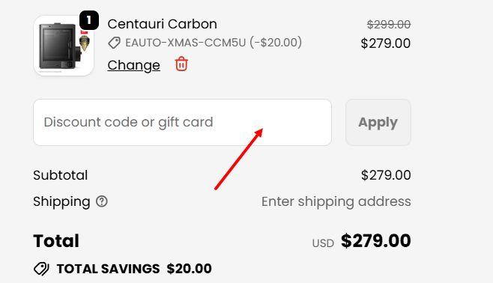493x283 pixels.
Task: Click the bold $279.00 total amount
Action: pyautogui.click(x=376, y=241)
